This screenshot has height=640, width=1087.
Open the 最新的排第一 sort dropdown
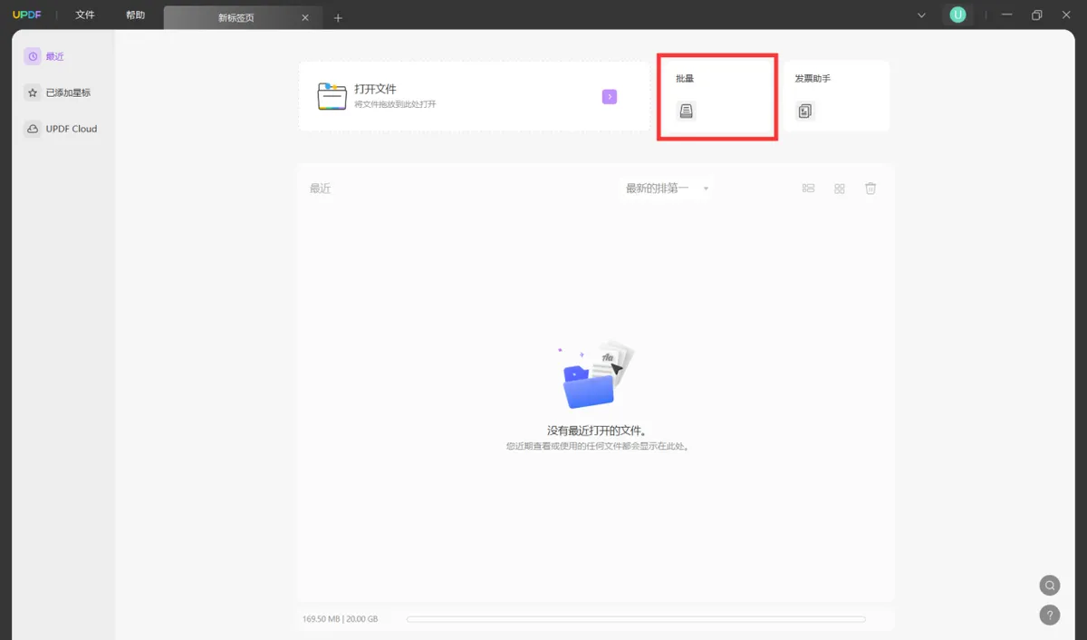667,189
